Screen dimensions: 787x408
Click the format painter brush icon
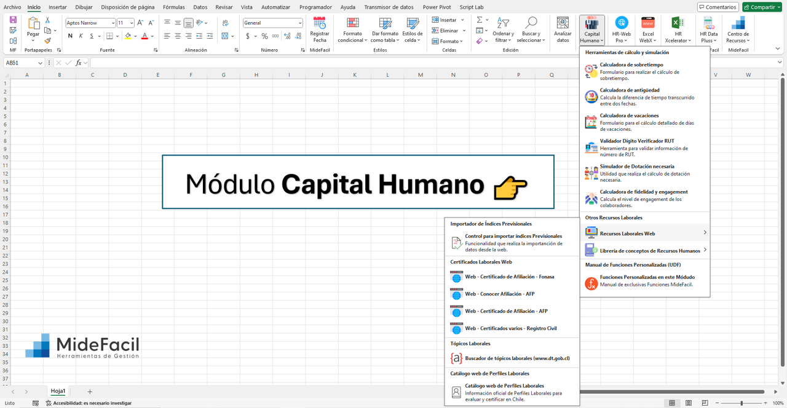47,41
